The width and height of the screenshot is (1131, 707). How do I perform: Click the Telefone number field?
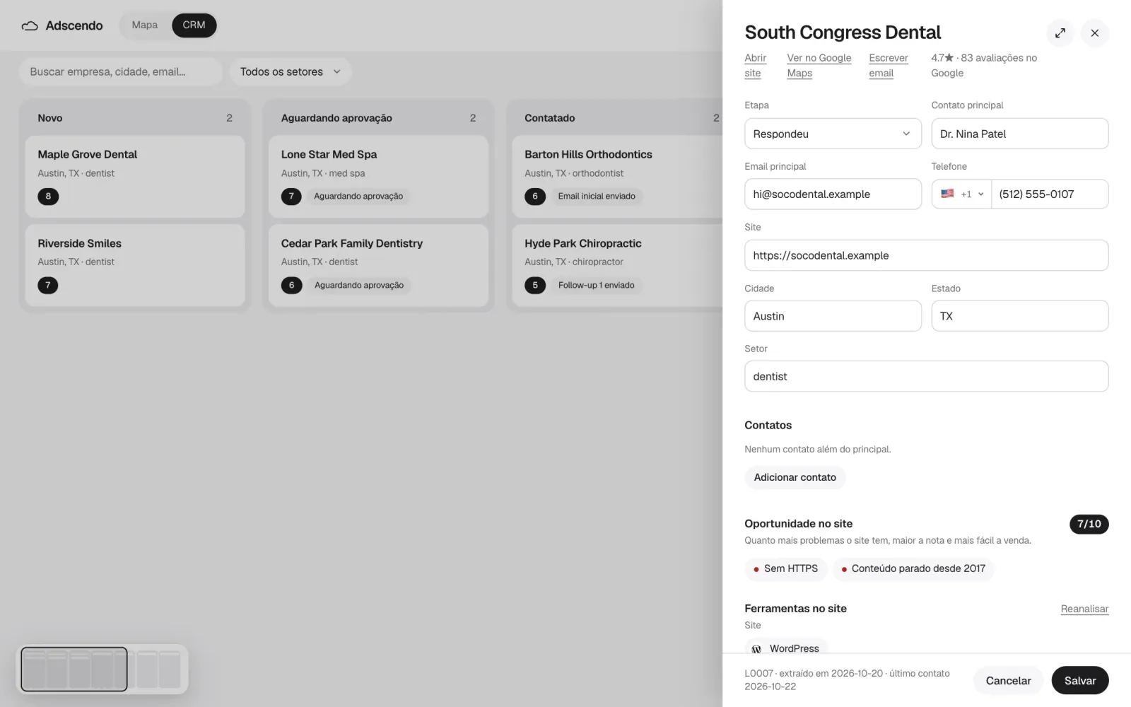1050,194
